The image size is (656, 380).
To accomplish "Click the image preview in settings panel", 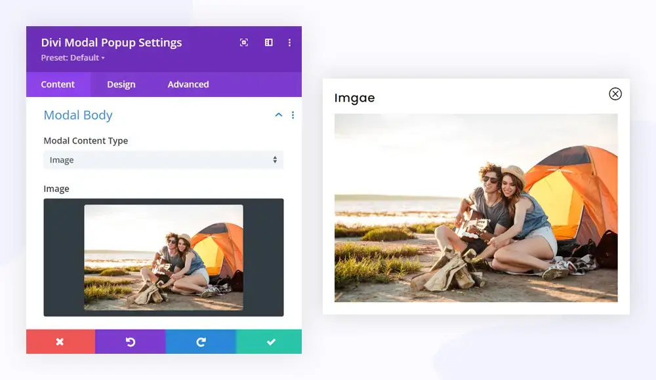I will pyautogui.click(x=163, y=257).
